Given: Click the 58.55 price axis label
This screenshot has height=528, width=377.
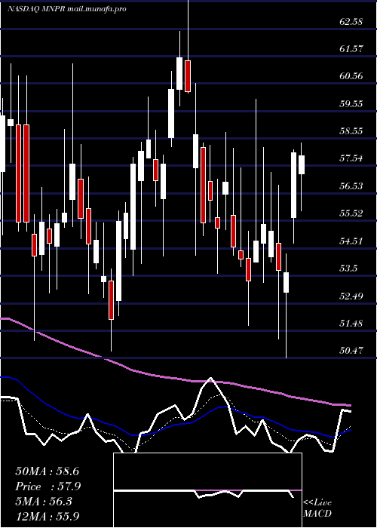Looking at the screenshot, I should click(x=351, y=131).
